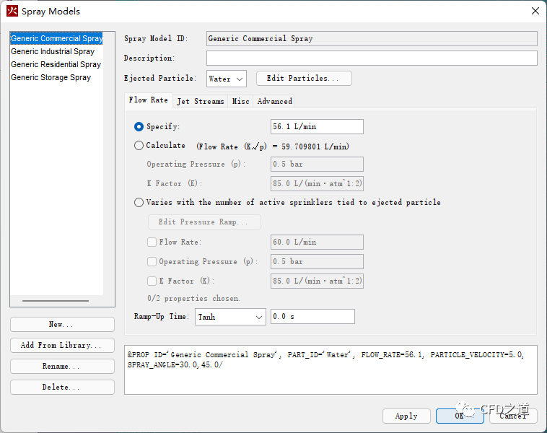Screen dimensions: 547x433
Task: Open the Misc tab
Action: 240,101
